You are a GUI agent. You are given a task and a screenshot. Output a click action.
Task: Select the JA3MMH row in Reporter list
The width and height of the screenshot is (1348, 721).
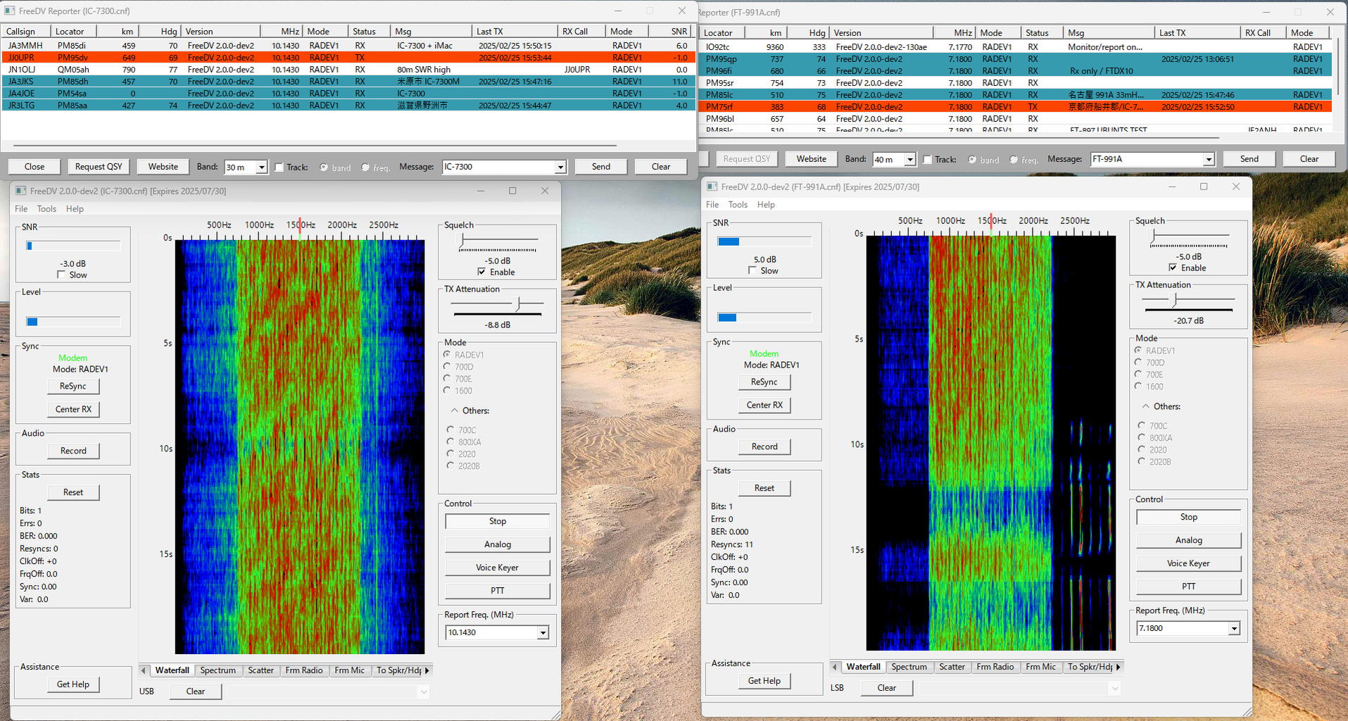(x=25, y=45)
